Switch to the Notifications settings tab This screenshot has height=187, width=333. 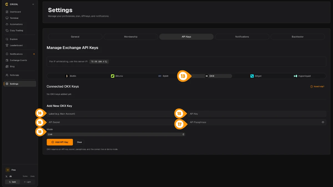(x=242, y=37)
